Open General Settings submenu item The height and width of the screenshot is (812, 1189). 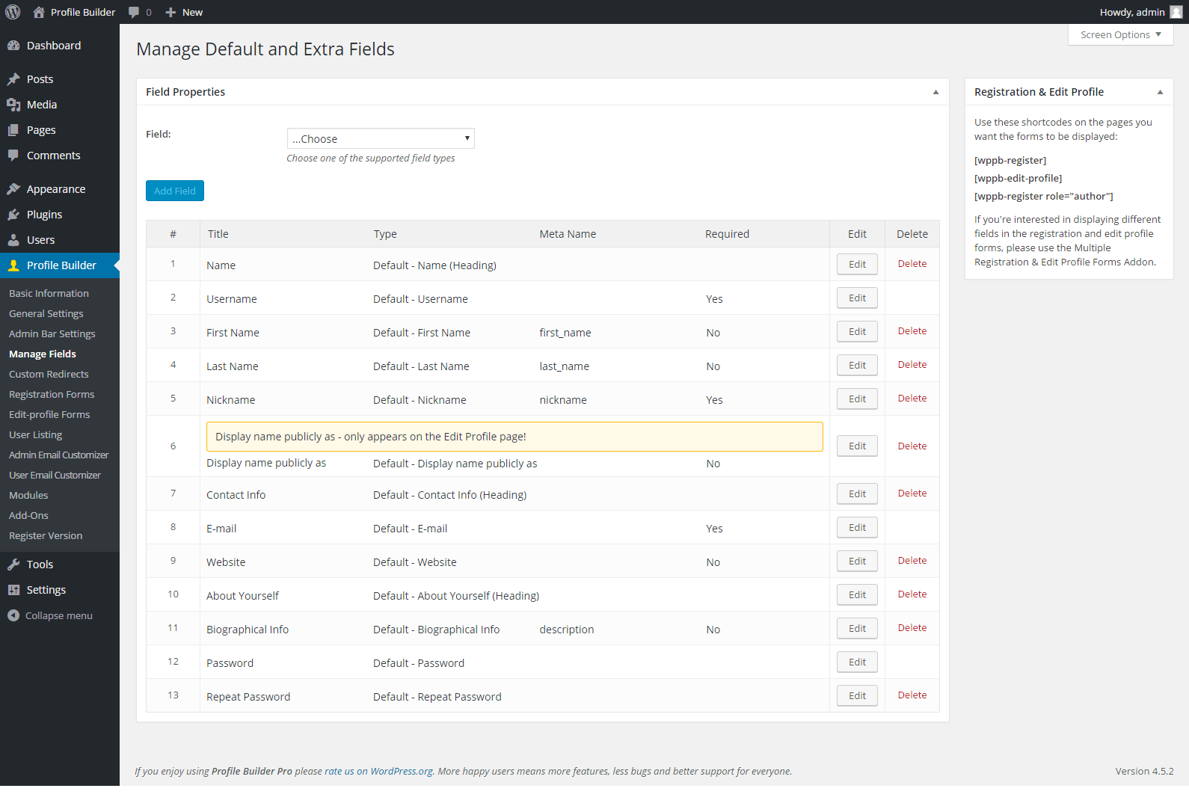(x=46, y=313)
